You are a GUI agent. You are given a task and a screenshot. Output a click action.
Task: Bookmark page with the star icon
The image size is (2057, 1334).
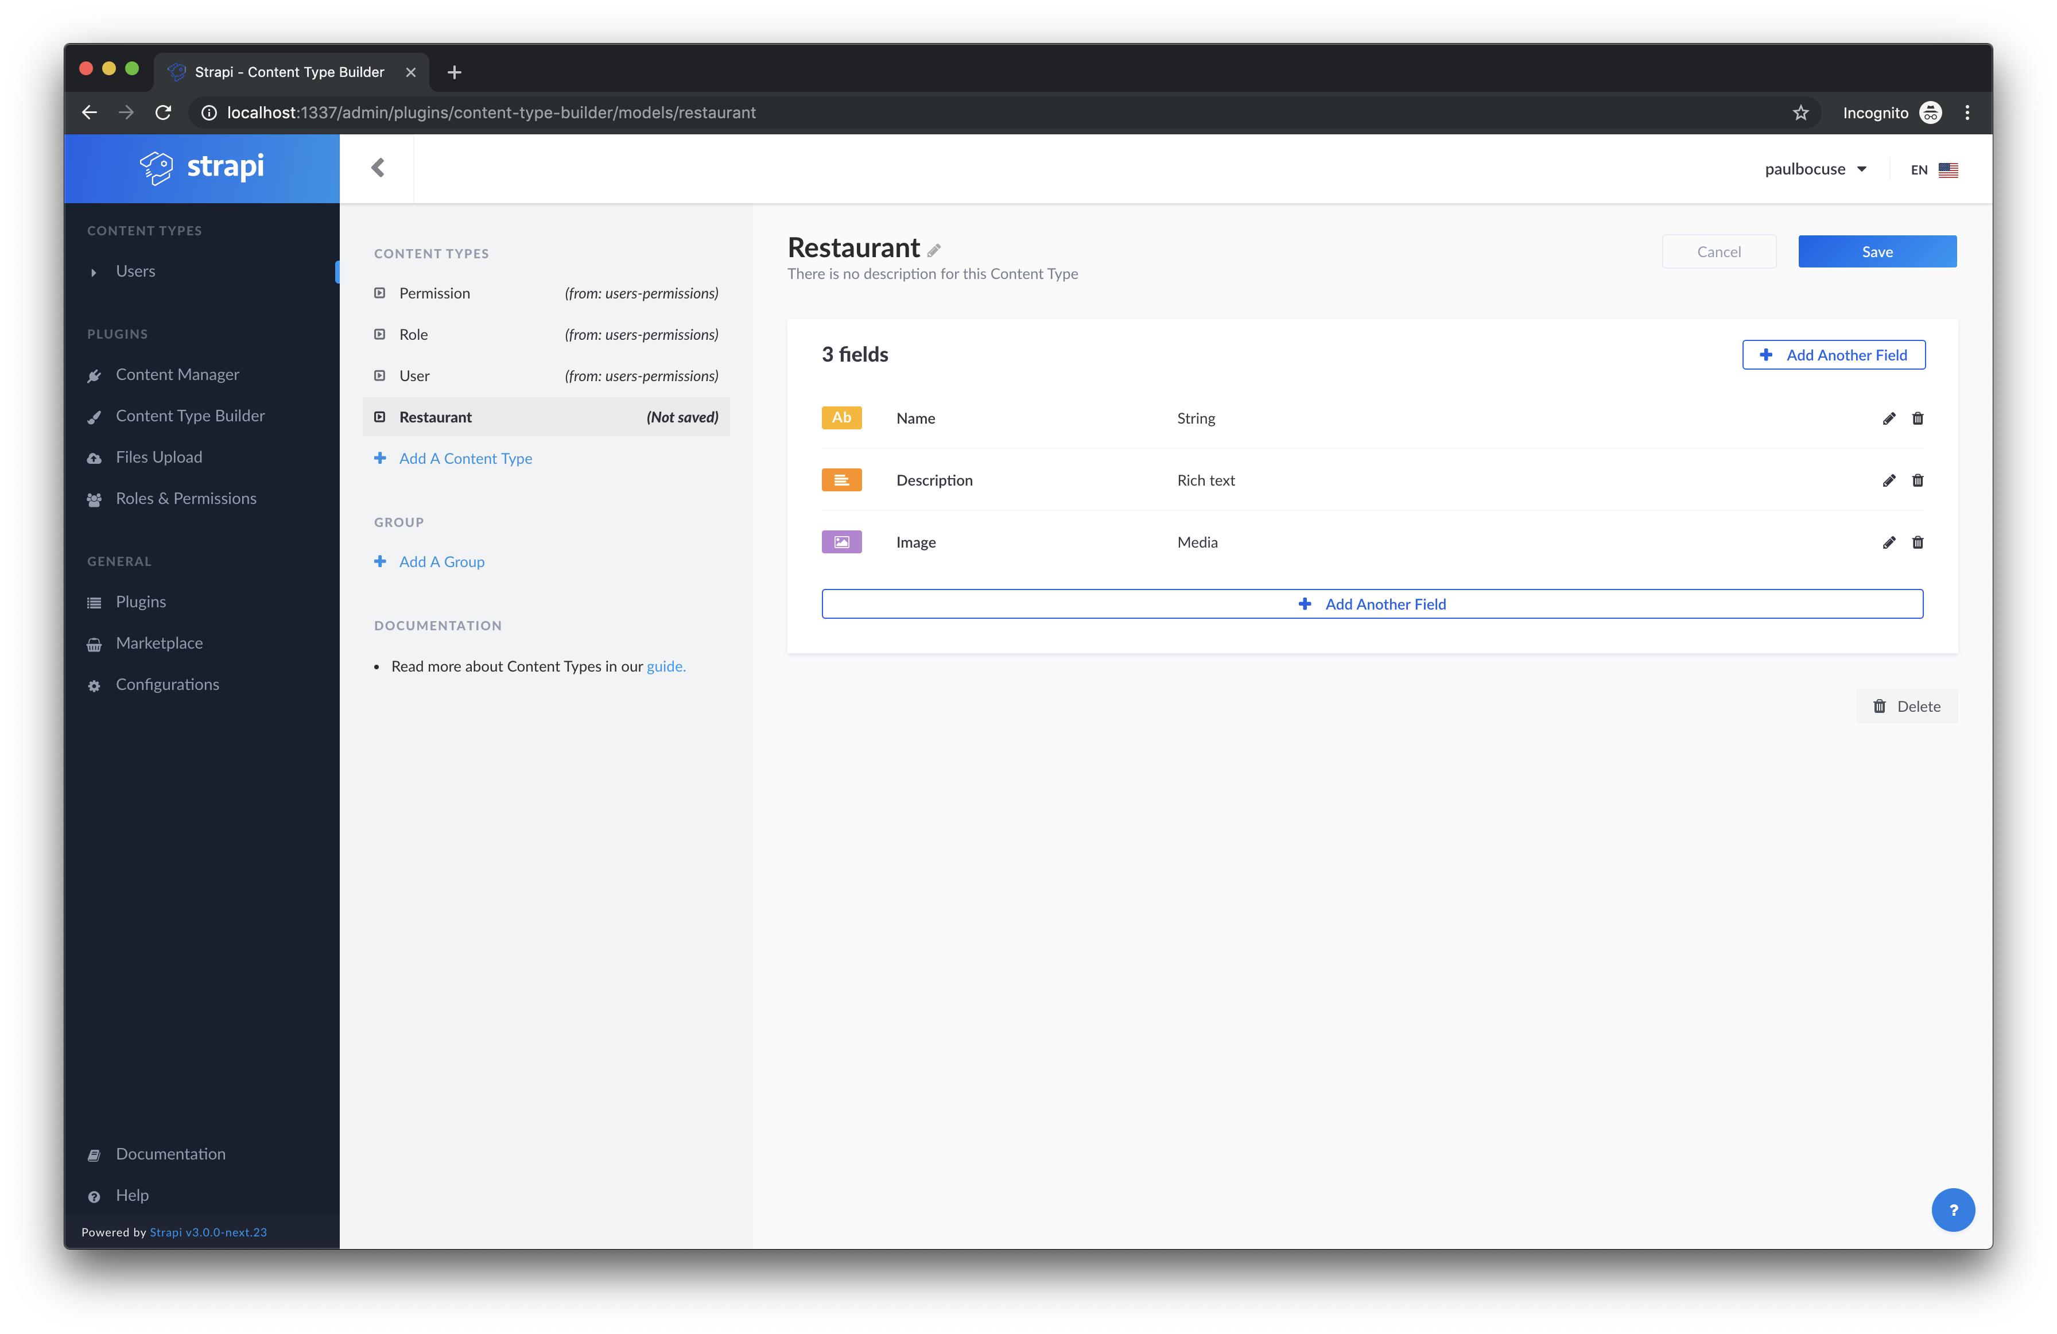[1800, 113]
